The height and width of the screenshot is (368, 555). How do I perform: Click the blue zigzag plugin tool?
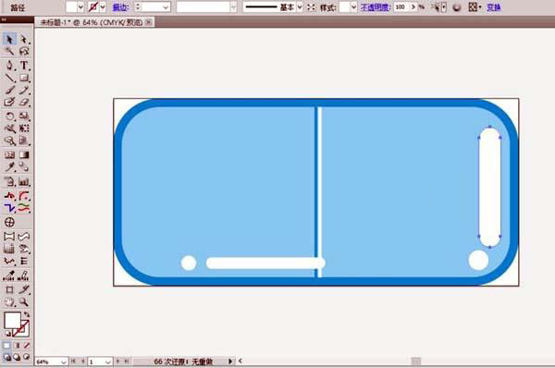[x=9, y=208]
